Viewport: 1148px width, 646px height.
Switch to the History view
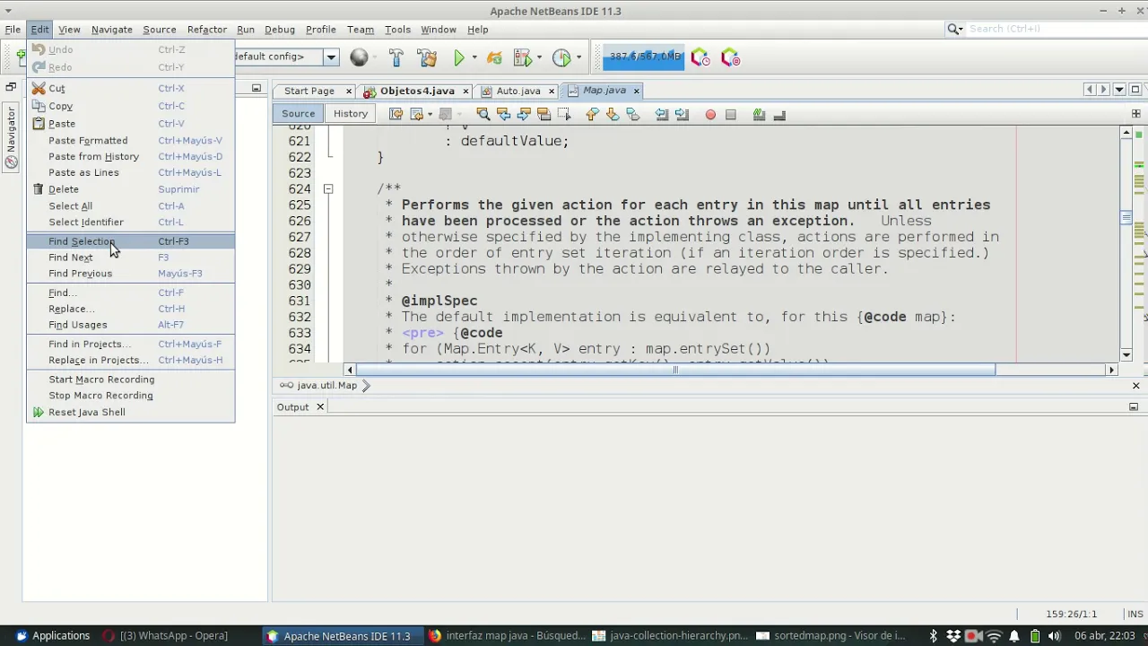pyautogui.click(x=351, y=114)
